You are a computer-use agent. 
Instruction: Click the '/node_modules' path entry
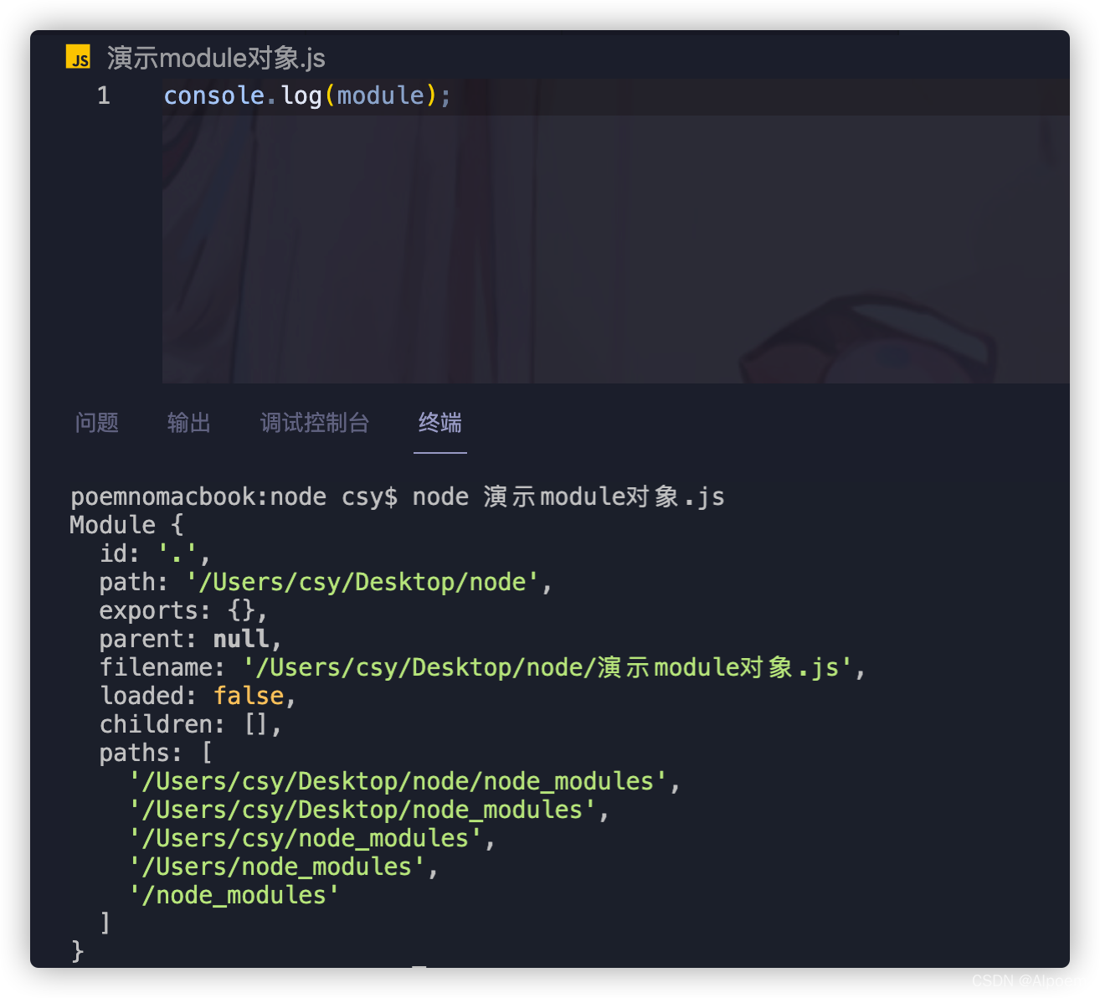tap(234, 895)
